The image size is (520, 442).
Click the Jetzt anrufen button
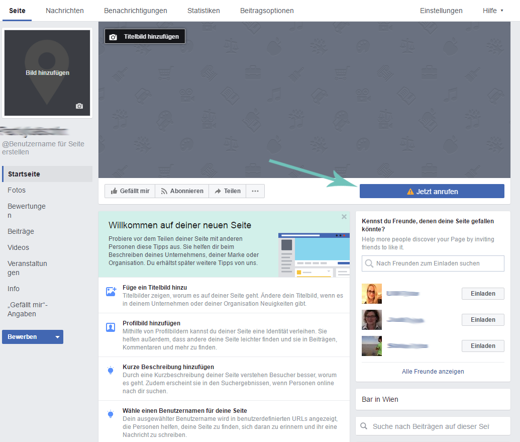point(432,191)
